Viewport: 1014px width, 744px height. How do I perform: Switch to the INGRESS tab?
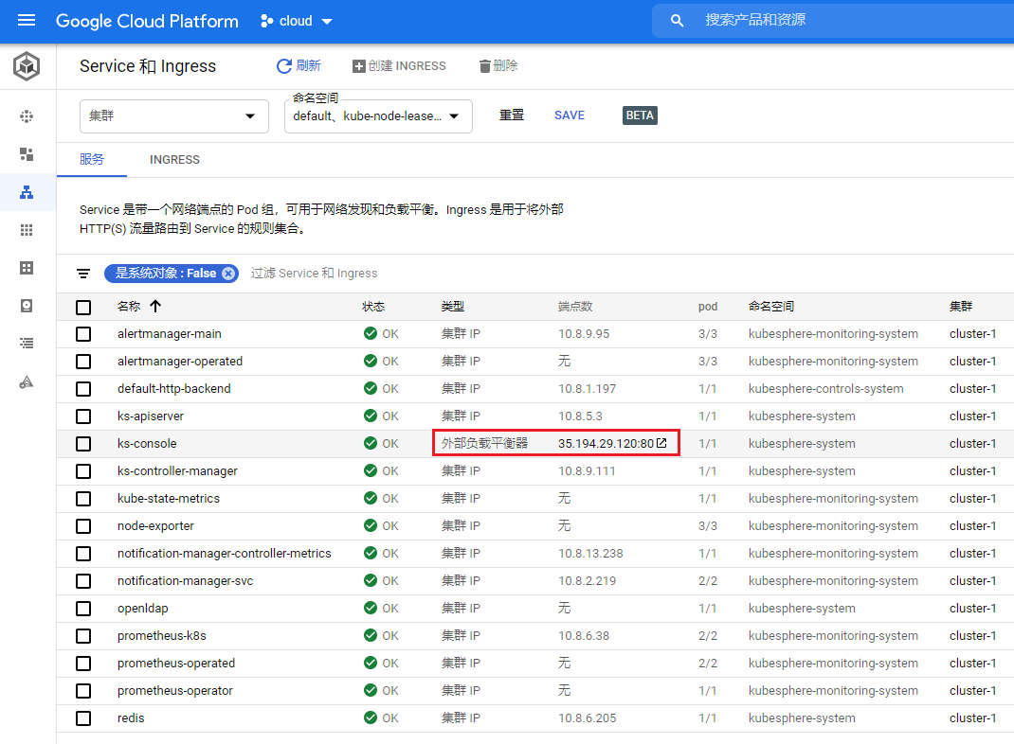coord(174,160)
